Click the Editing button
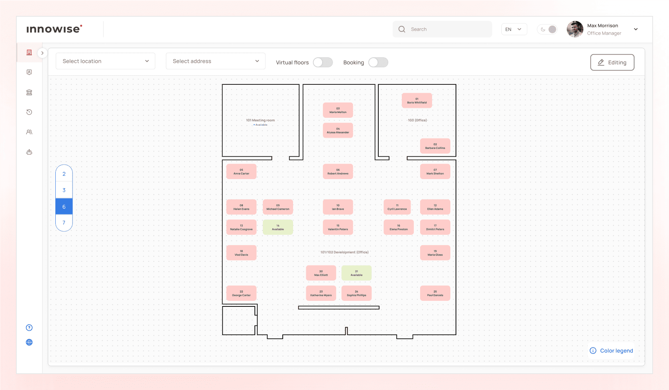Viewport: 669px width, 390px height. coord(612,62)
